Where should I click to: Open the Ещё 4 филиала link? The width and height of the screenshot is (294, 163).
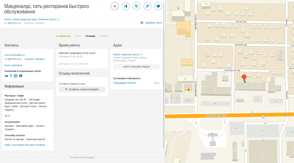coord(13,65)
